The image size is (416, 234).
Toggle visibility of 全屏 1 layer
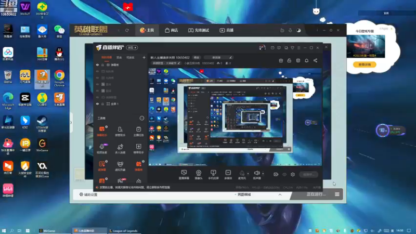(x=97, y=104)
